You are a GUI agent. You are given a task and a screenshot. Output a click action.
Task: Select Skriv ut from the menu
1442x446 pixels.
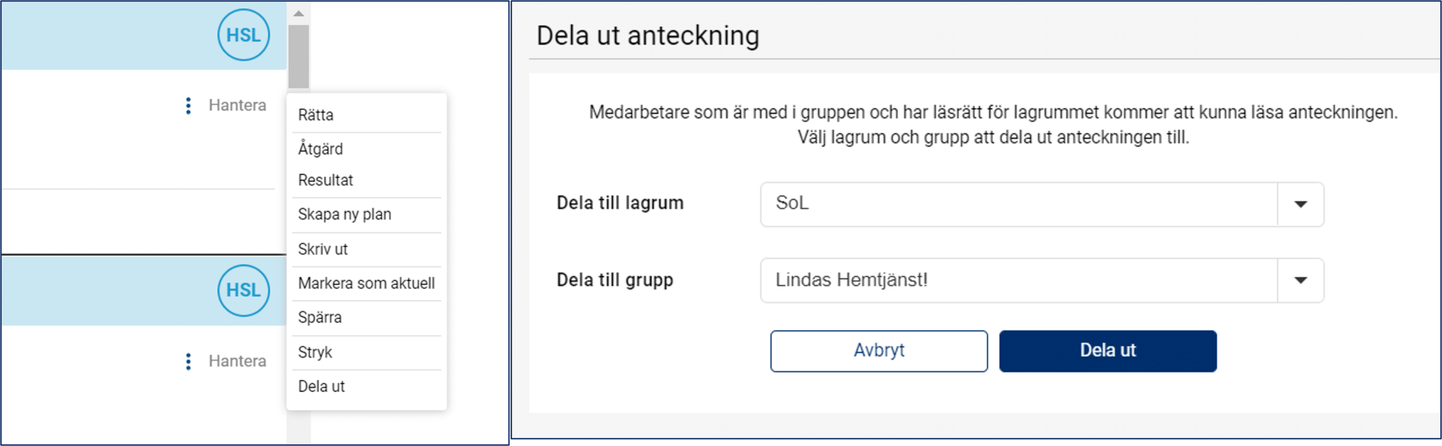[323, 249]
